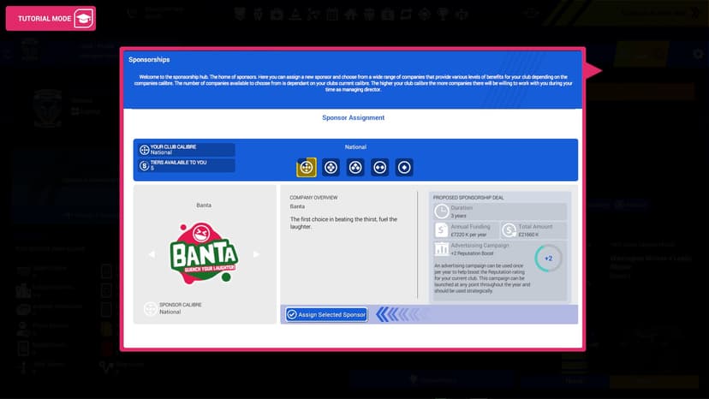Select the three-dot sponsor tier icon
The height and width of the screenshot is (399, 709).
(355, 167)
